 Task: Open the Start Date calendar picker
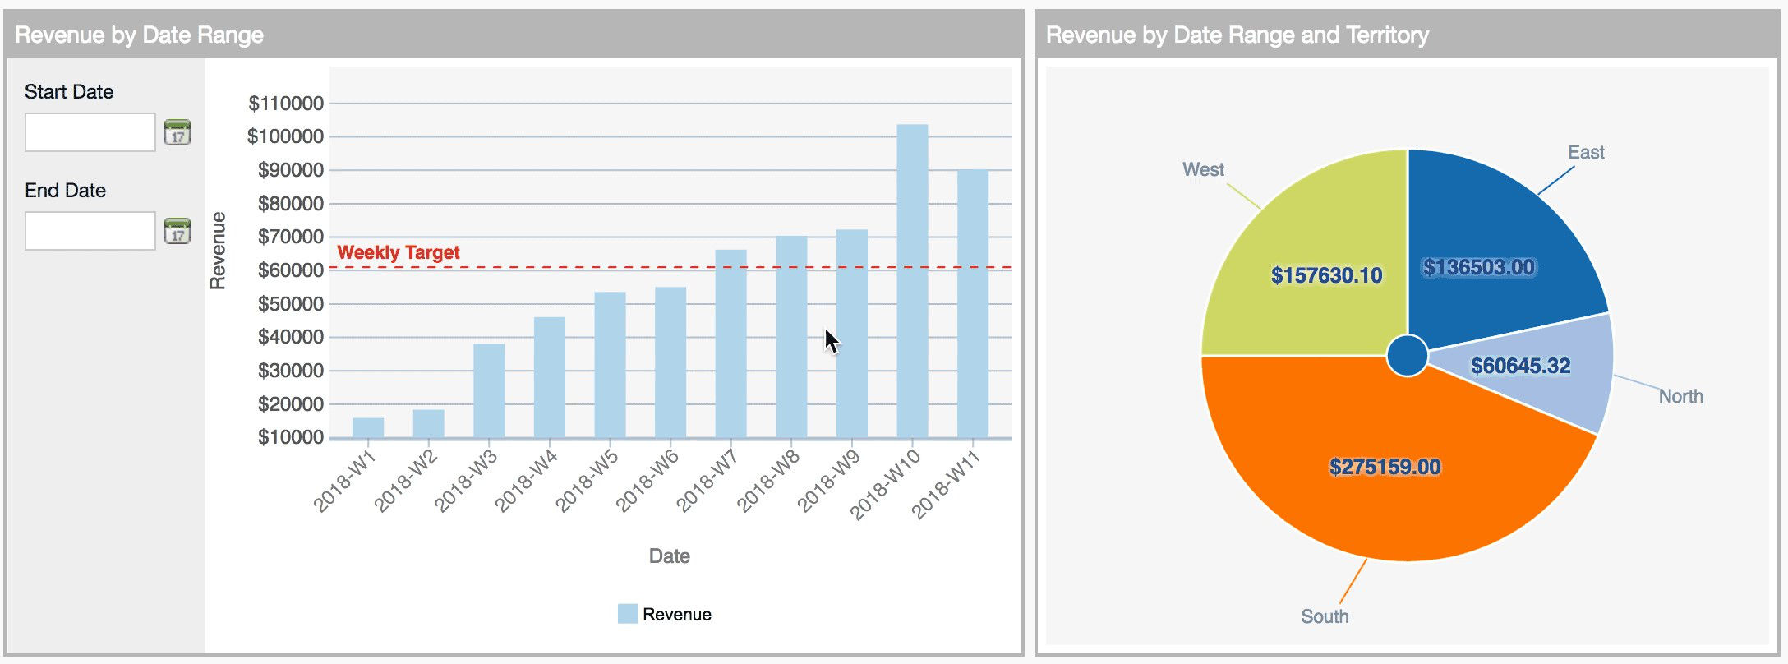pyautogui.click(x=177, y=133)
